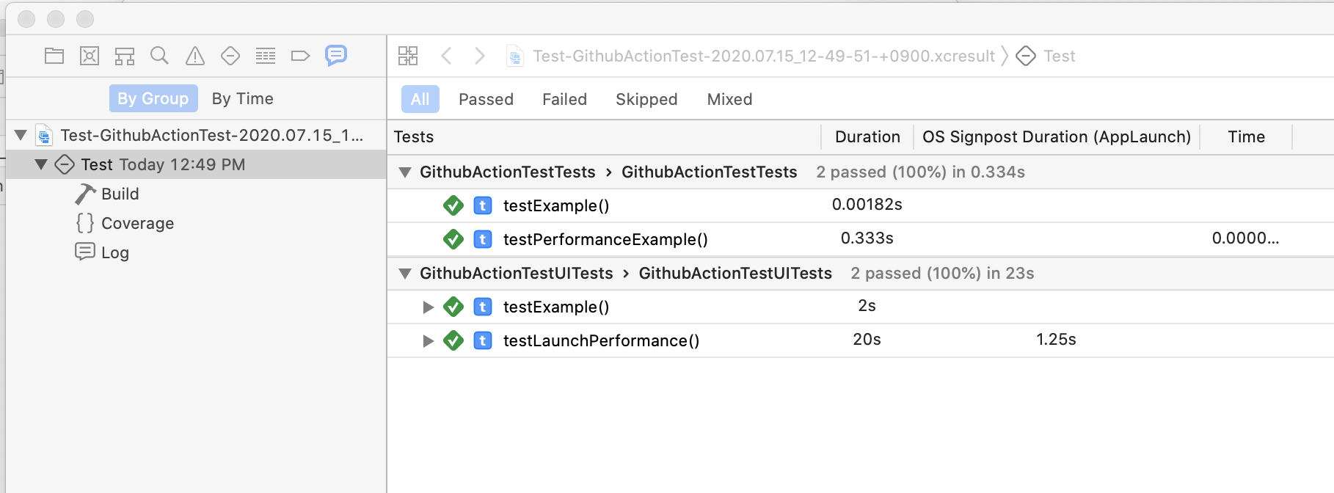The height and width of the screenshot is (493, 1334).
Task: Click the 2 passed (100%) in 0.334s summary
Action: tap(921, 172)
